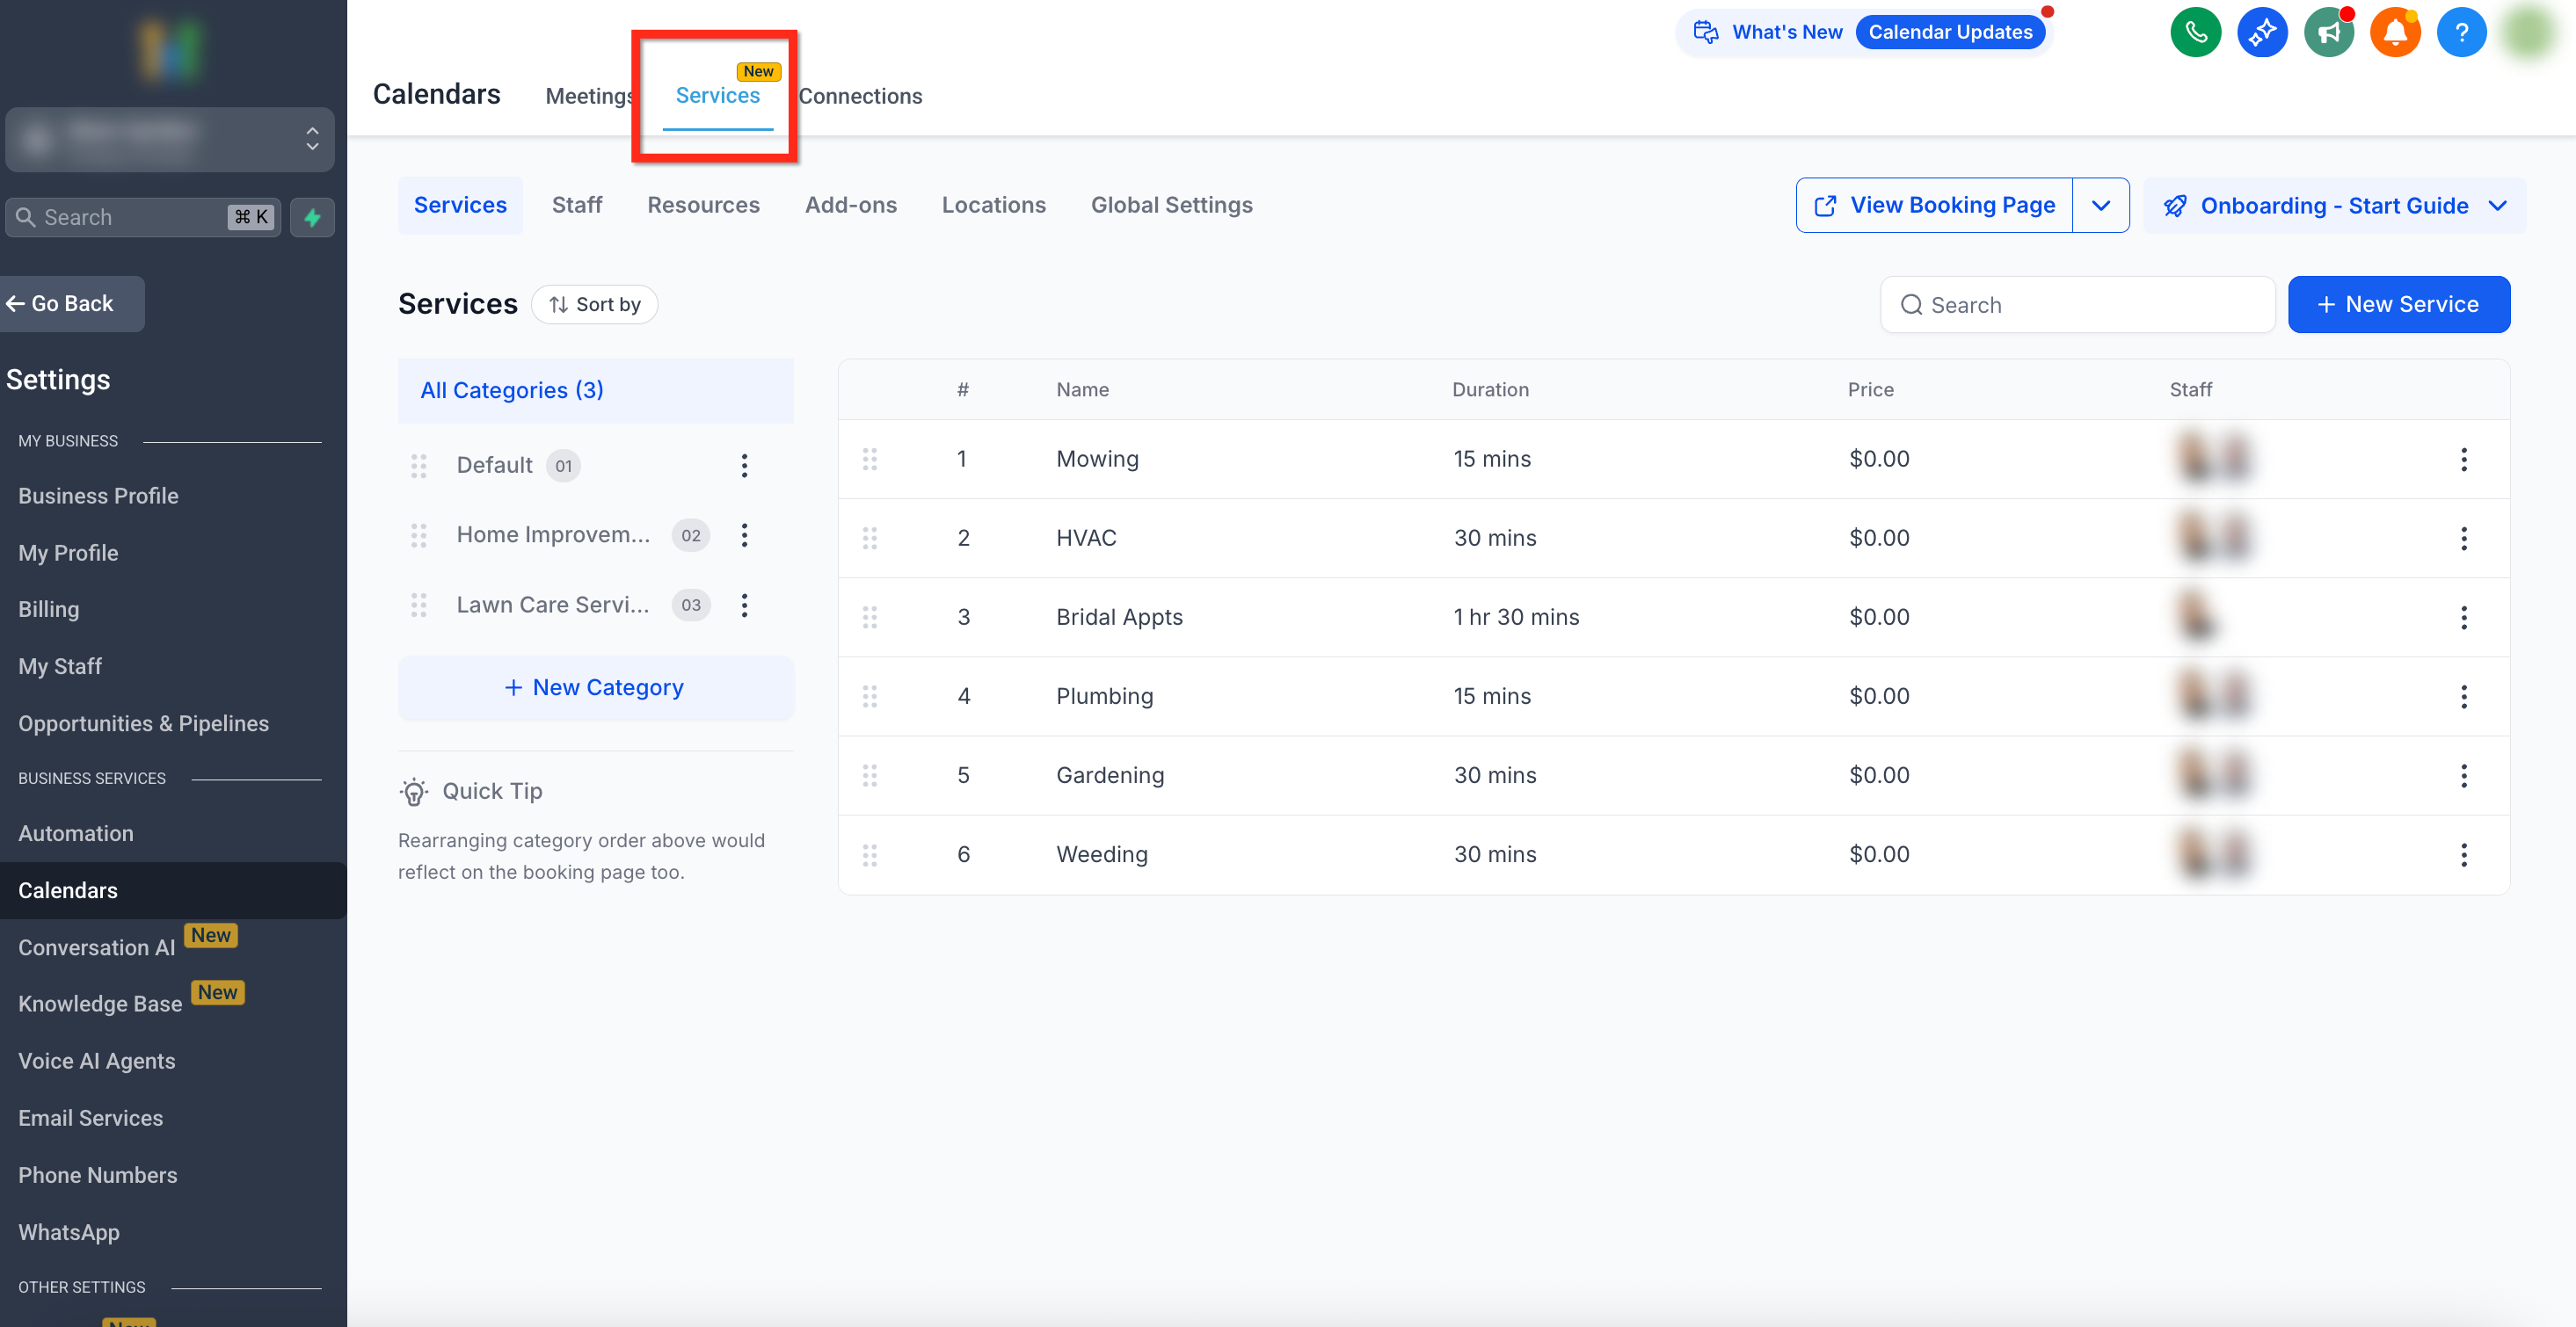
Task: Click the green phone dialer icon
Action: 2195,32
